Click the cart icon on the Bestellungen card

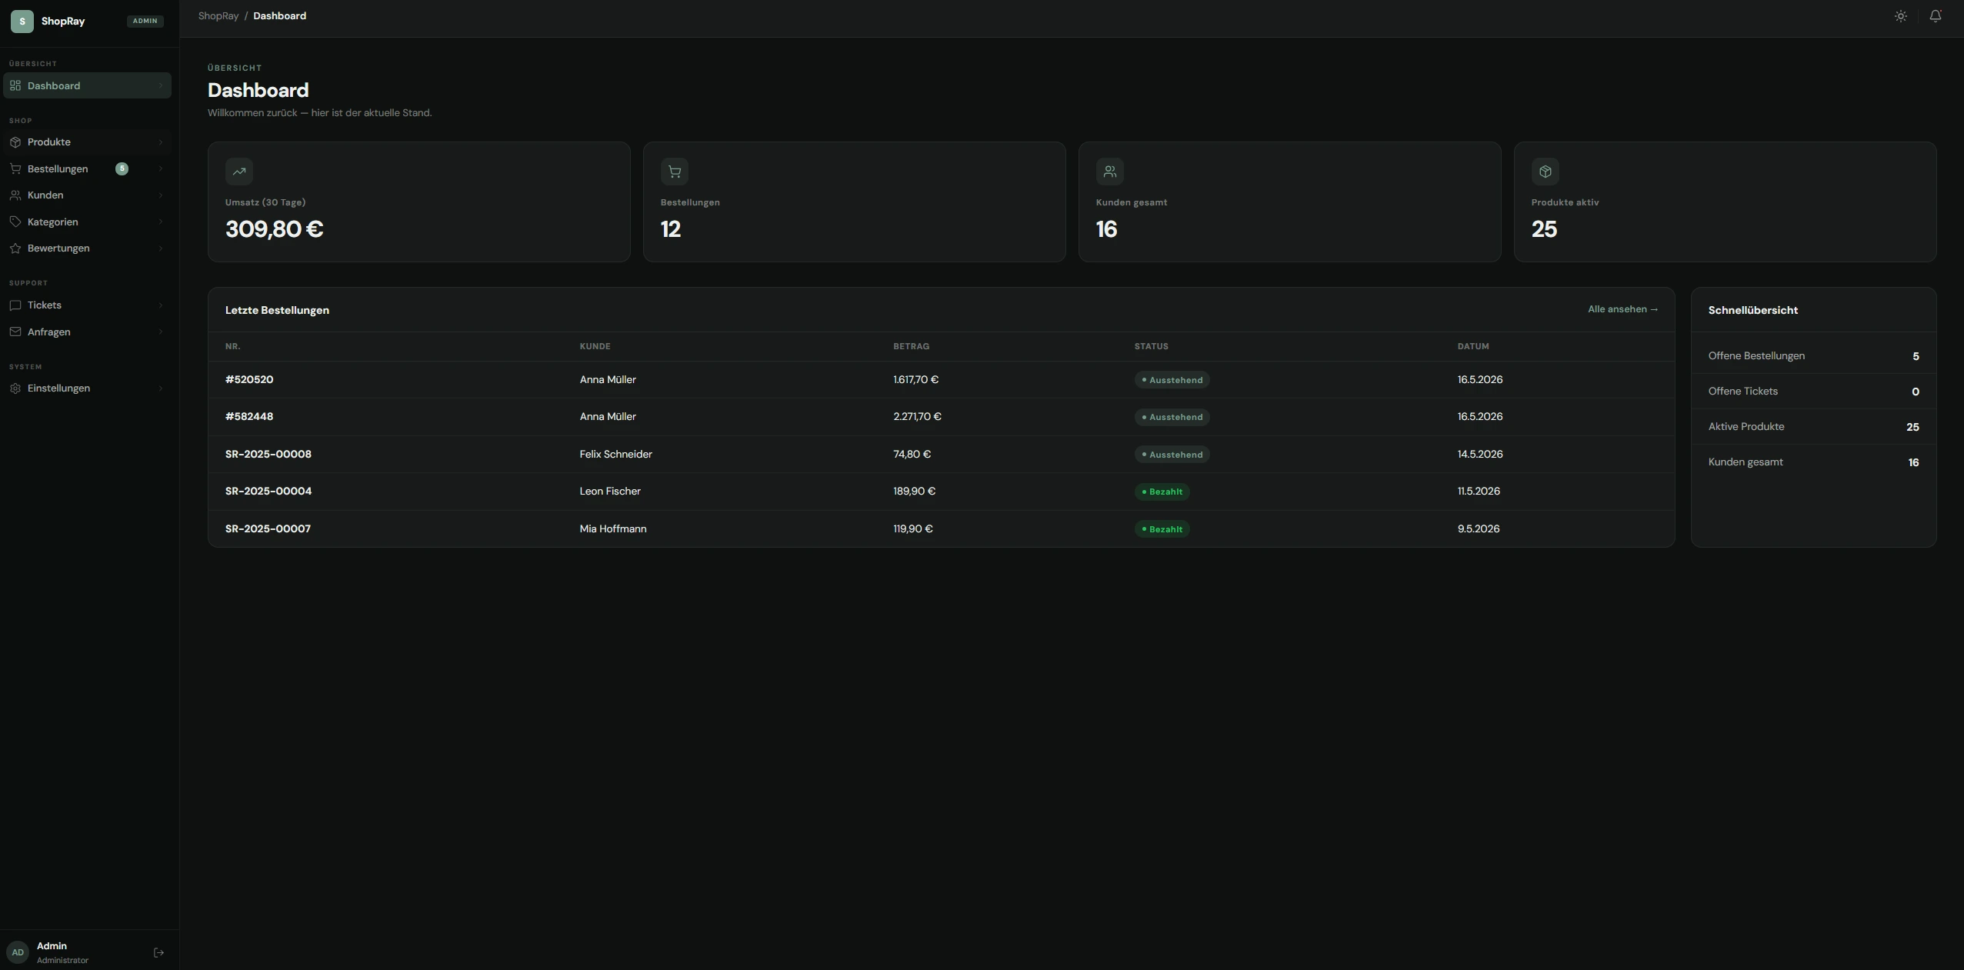675,172
